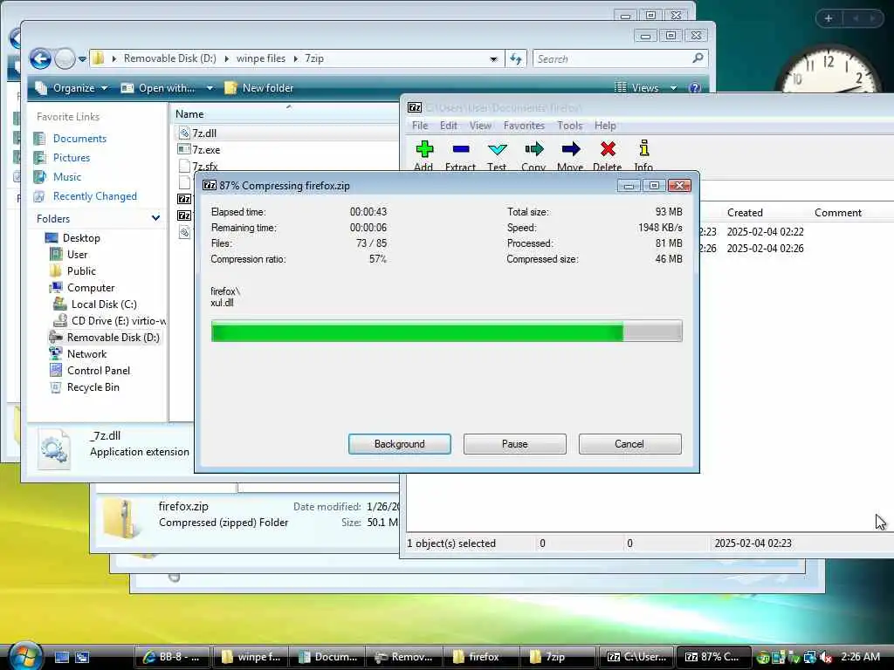894x670 pixels.
Task: Click the volume icon in system tray
Action: coord(825,658)
